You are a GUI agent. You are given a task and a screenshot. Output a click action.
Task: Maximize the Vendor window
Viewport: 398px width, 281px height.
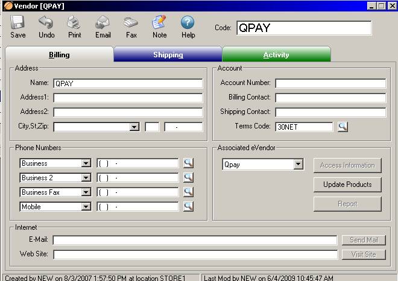point(382,6)
